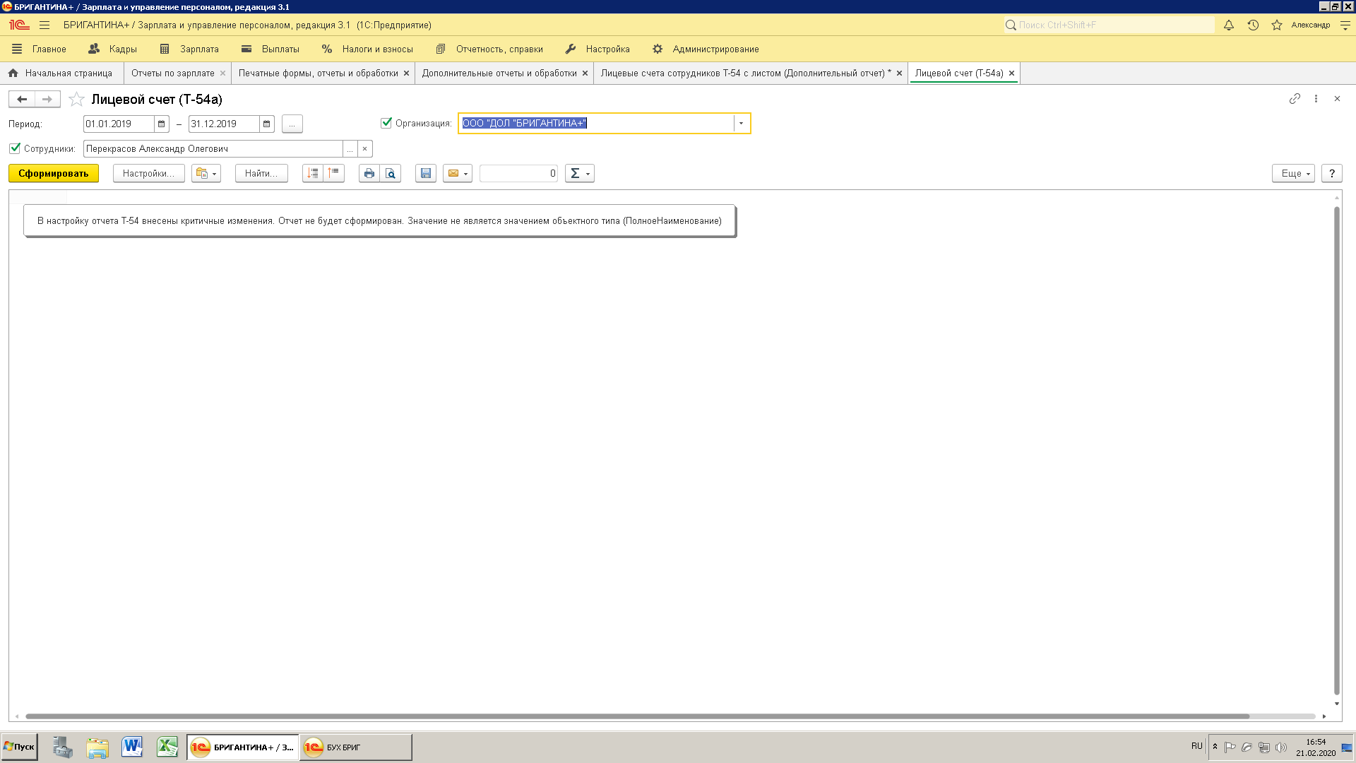Open report variants dropdown icon
This screenshot has width=1356, height=763.
click(206, 173)
